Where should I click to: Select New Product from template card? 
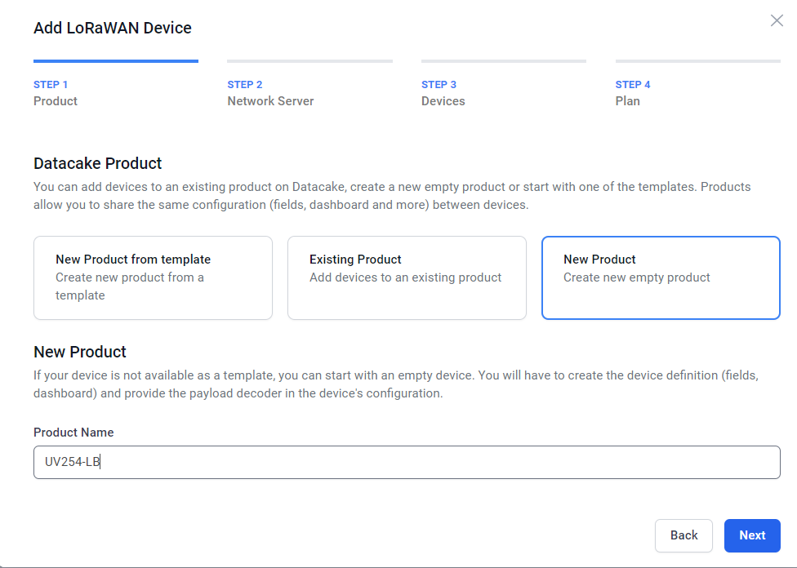pyautogui.click(x=153, y=278)
